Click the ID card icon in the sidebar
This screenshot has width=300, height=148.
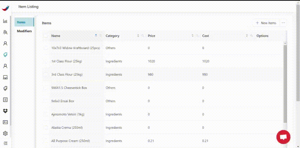5,122
